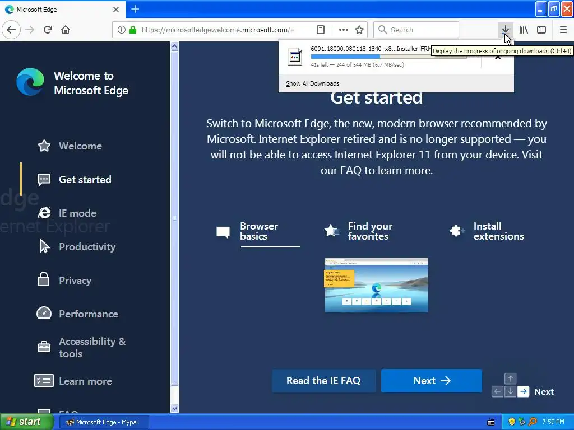Click the IE mode Explorer icon
574x430 pixels.
point(44,213)
